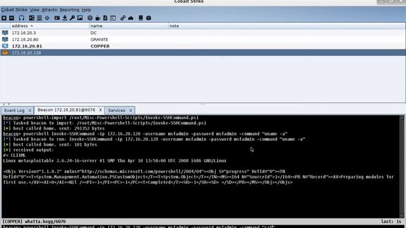
Task: Switch to the Event Log tab
Action: [x=14, y=110]
